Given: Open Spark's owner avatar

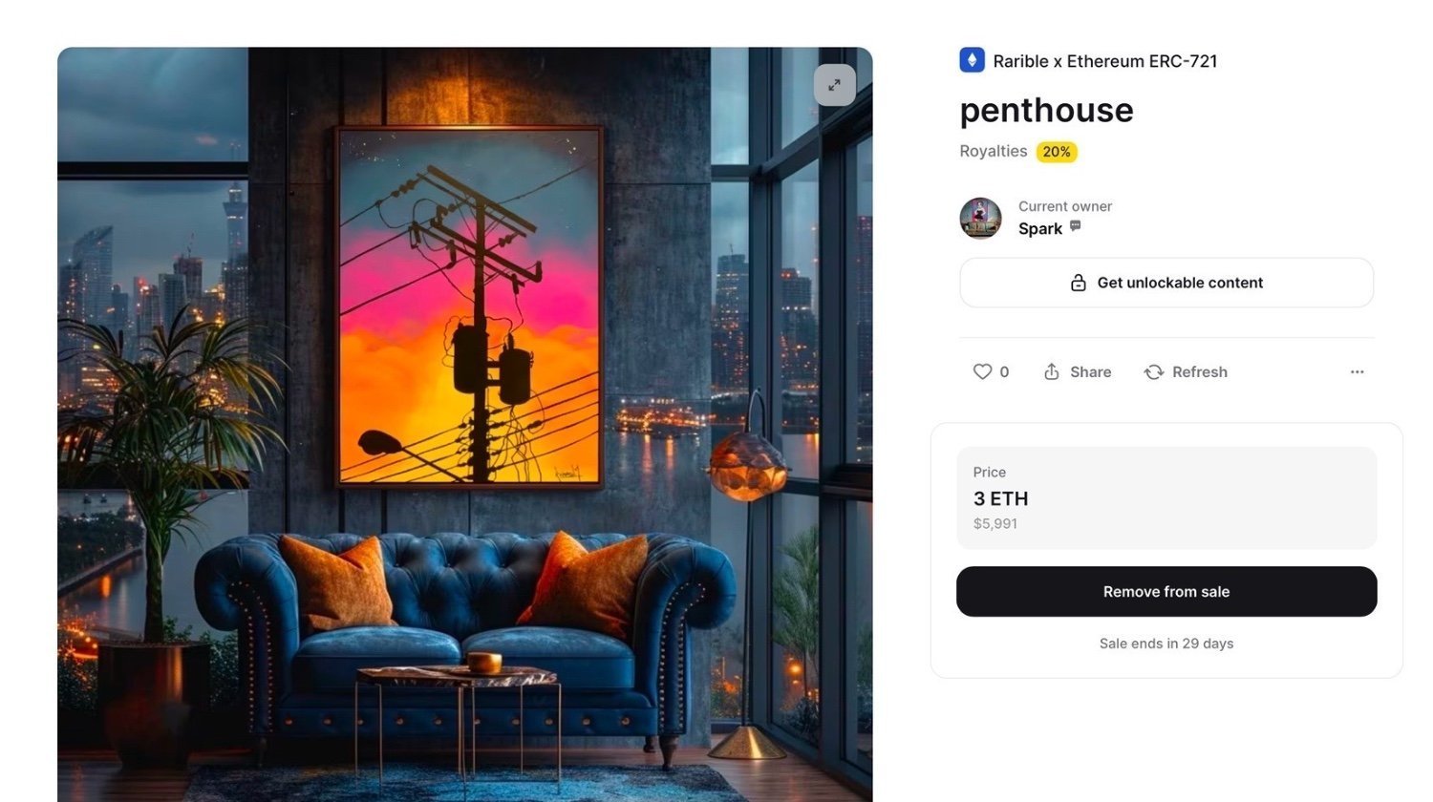Looking at the screenshot, I should [x=980, y=218].
